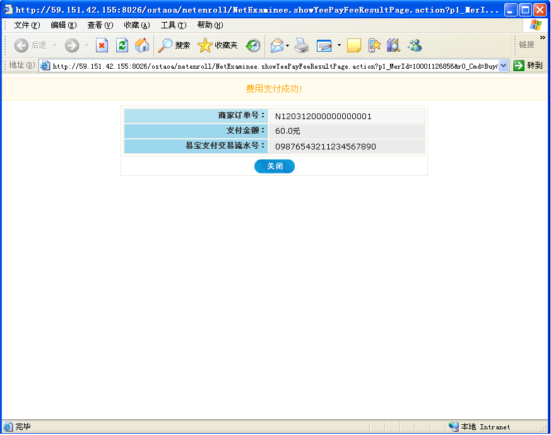Launch Messenger people icon
The width and height of the screenshot is (551, 435).
pos(415,45)
